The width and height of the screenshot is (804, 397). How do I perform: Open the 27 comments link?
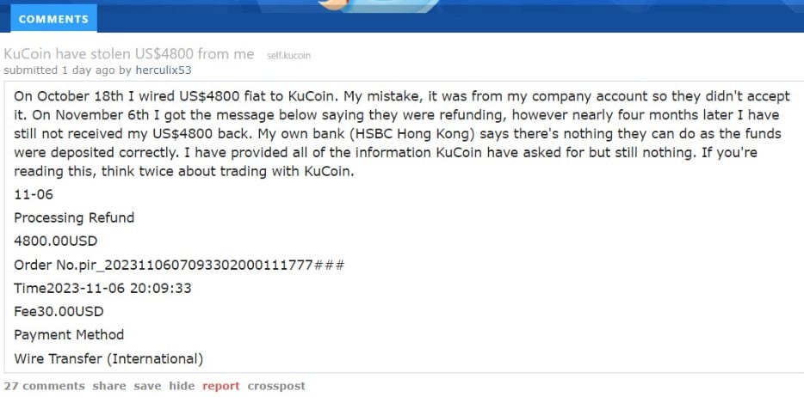pos(45,386)
